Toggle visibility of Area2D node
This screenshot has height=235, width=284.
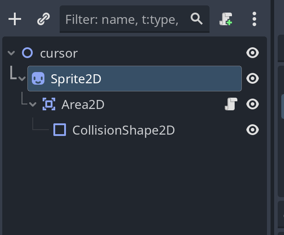click(x=253, y=104)
